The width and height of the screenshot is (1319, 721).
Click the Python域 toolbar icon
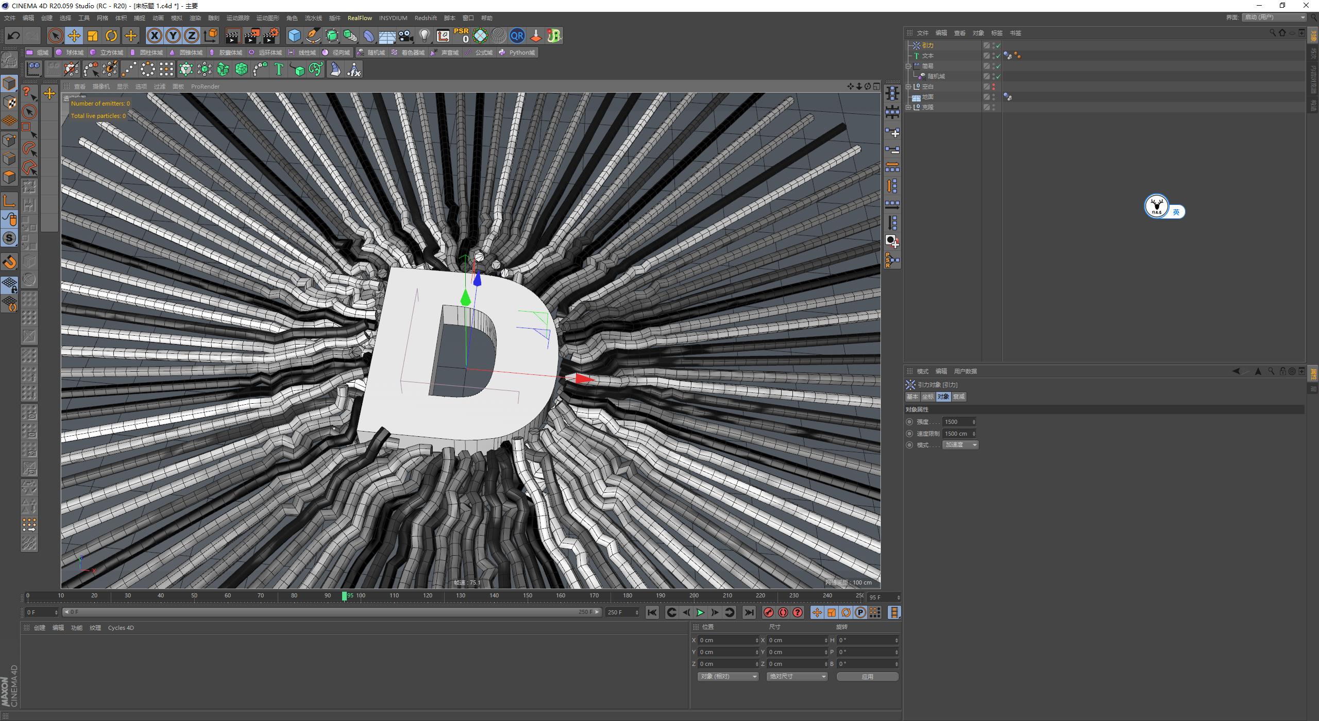517,52
